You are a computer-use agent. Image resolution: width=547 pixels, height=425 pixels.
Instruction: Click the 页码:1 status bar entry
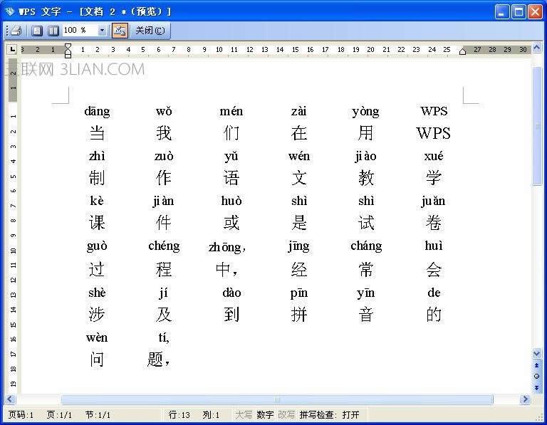click(21, 415)
